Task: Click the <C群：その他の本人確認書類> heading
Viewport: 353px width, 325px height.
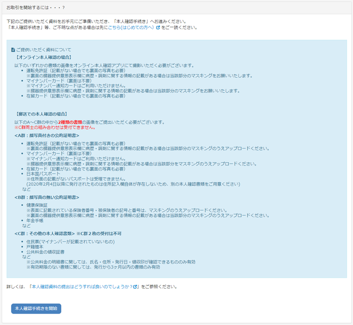Action: [45, 234]
